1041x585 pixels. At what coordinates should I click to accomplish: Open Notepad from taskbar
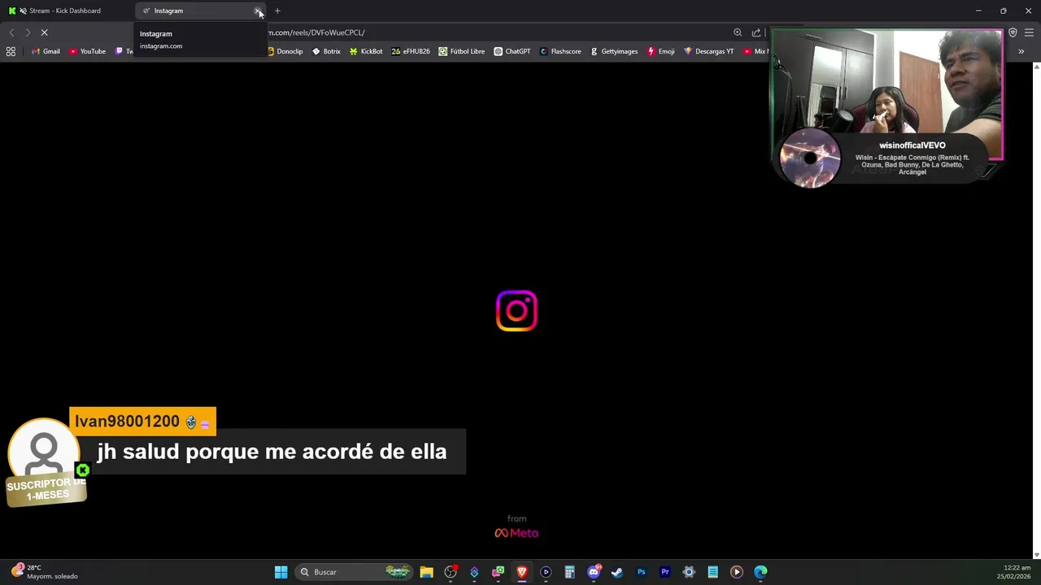point(712,572)
